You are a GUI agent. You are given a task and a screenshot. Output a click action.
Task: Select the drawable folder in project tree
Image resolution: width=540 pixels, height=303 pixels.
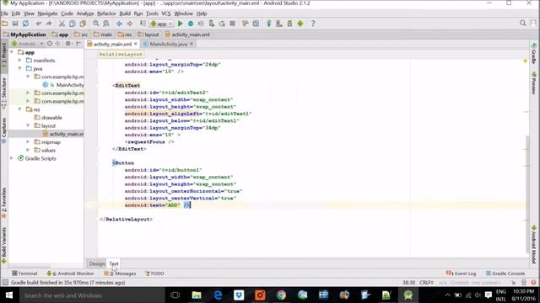[x=48, y=118]
